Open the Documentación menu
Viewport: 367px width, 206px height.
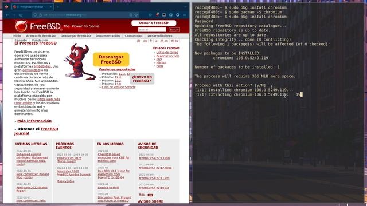tap(108, 35)
